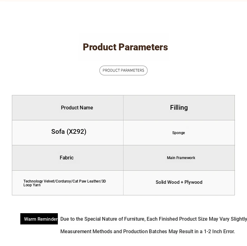Click the Product Name header cell
The width and height of the screenshot is (247, 246).
77,108
